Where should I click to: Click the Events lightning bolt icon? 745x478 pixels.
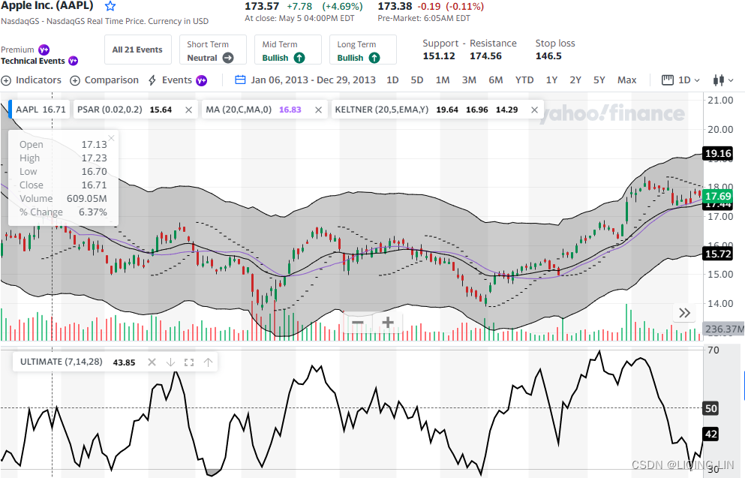pos(152,80)
